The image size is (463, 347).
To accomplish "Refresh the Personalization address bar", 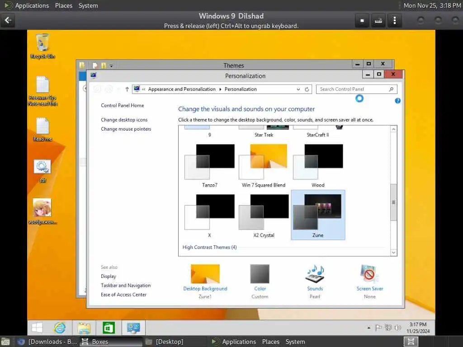I will 307,89.
